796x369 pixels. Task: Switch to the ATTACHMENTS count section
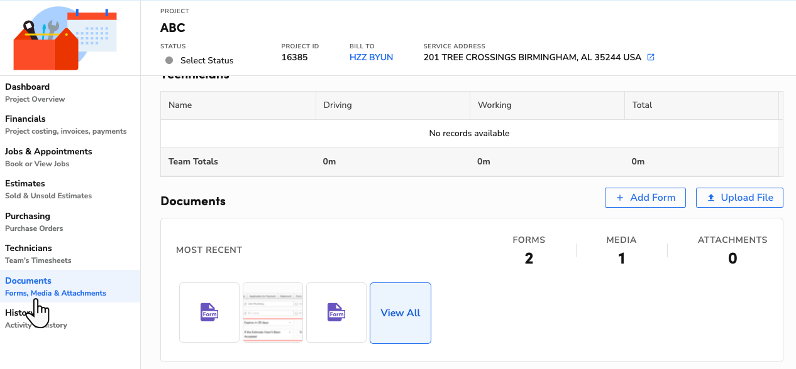(x=732, y=249)
